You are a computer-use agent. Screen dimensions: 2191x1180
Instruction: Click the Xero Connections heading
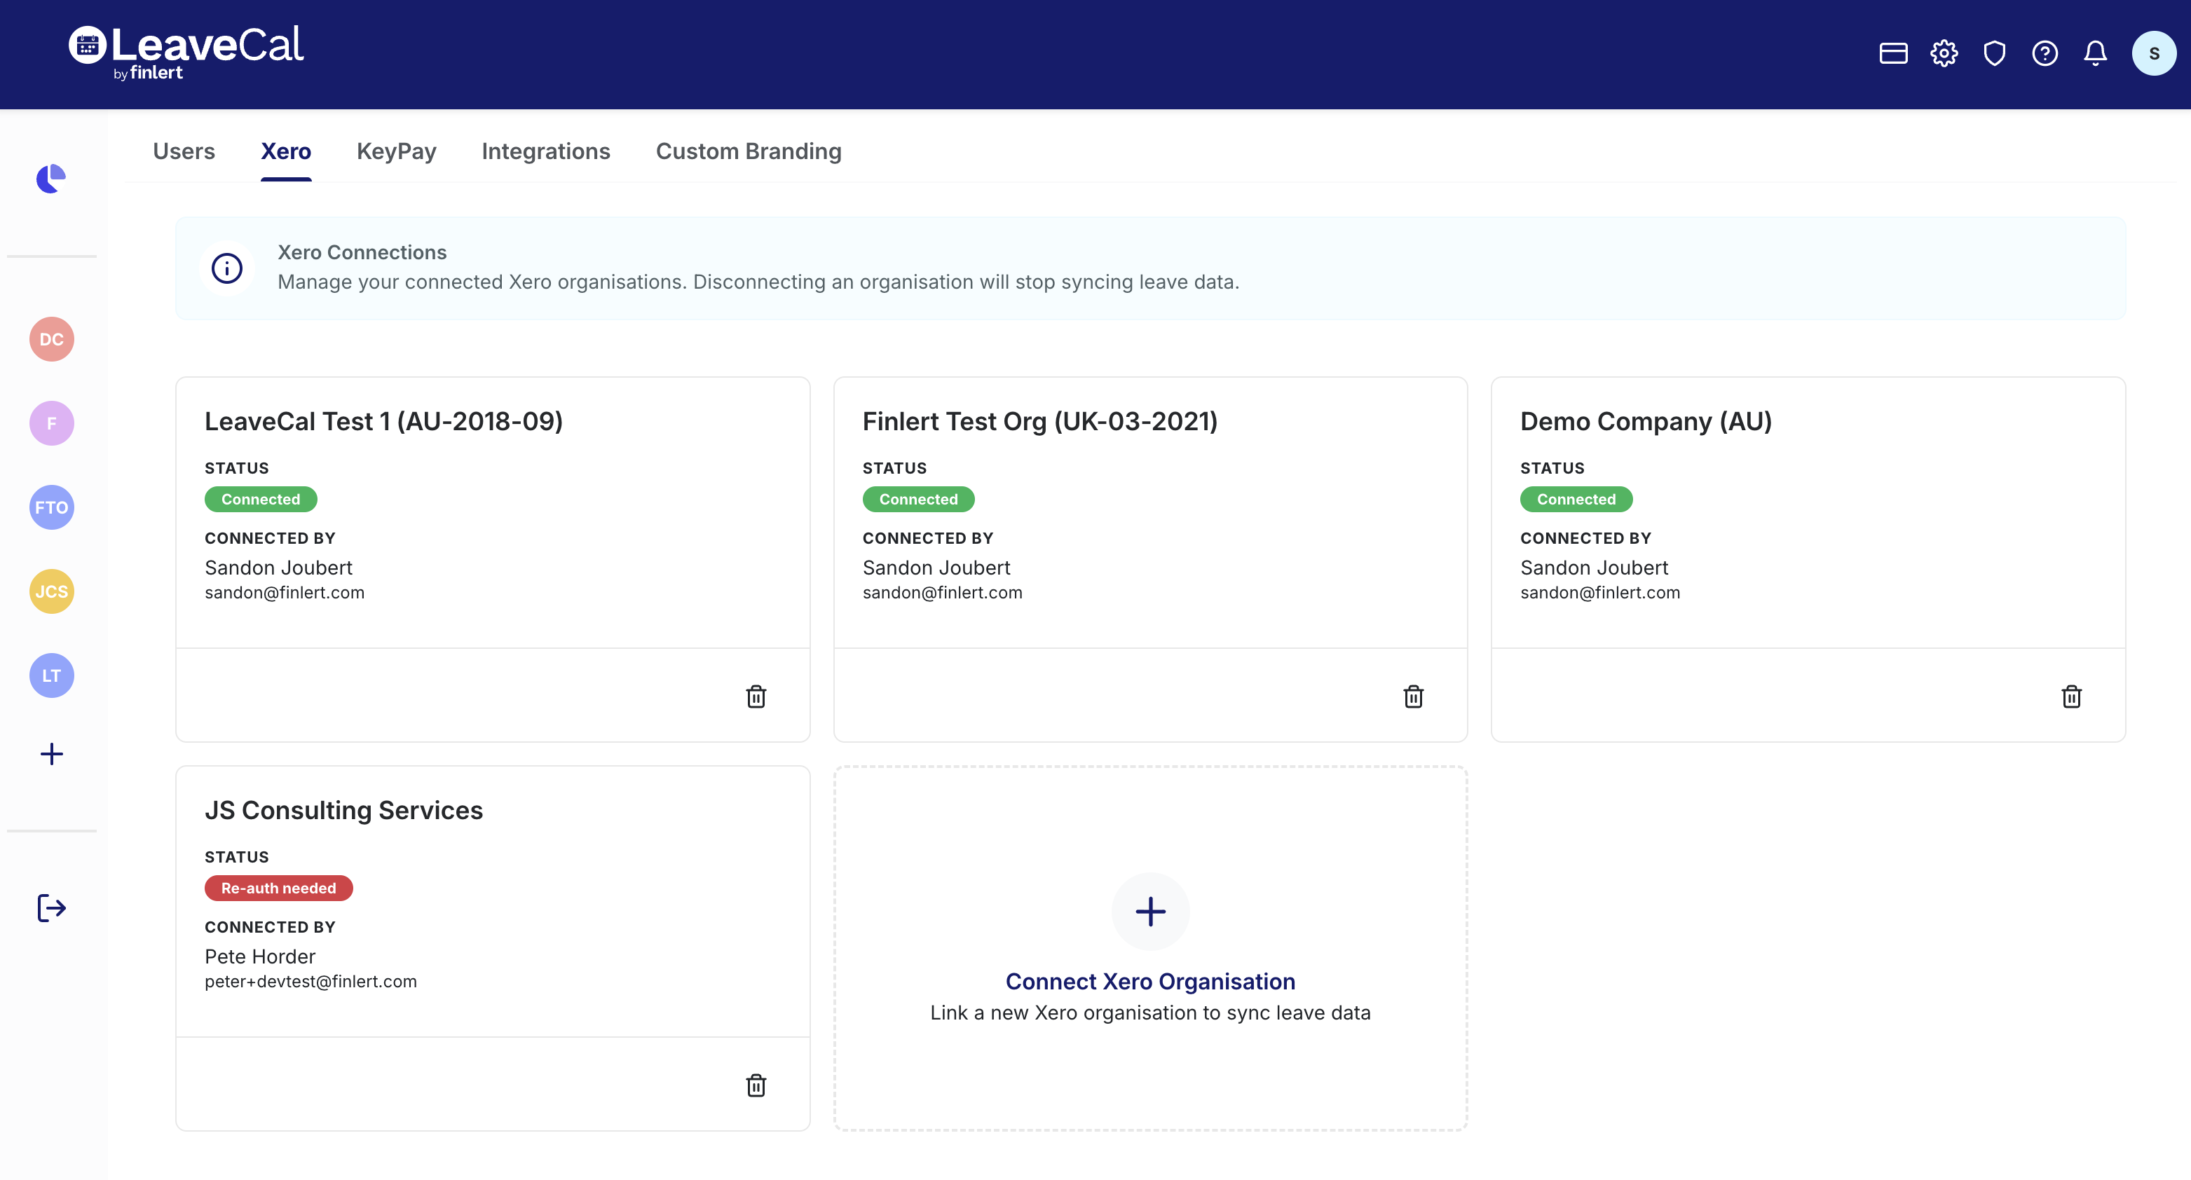click(362, 252)
